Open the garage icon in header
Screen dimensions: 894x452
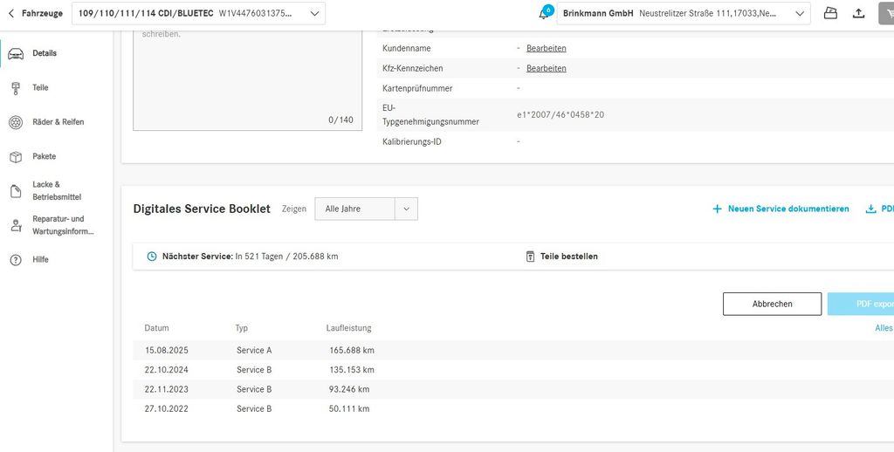[830, 13]
